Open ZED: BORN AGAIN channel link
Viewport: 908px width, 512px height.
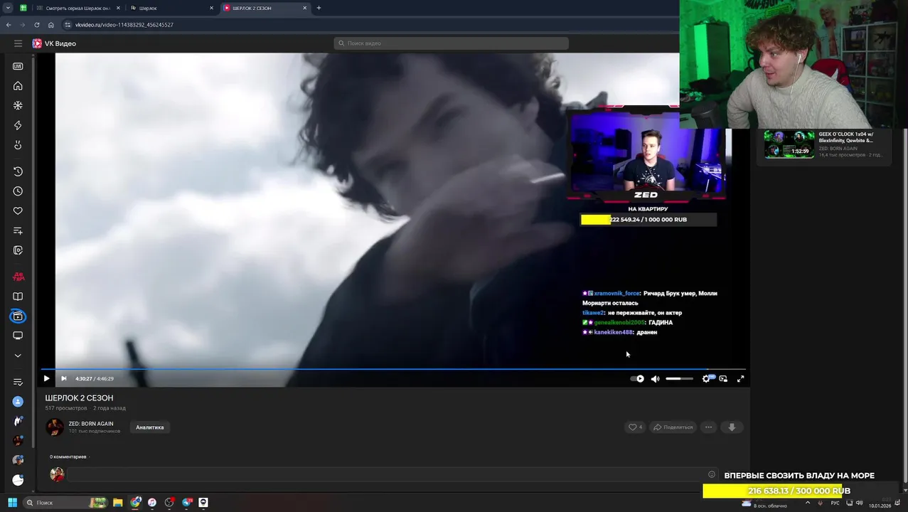click(x=91, y=424)
